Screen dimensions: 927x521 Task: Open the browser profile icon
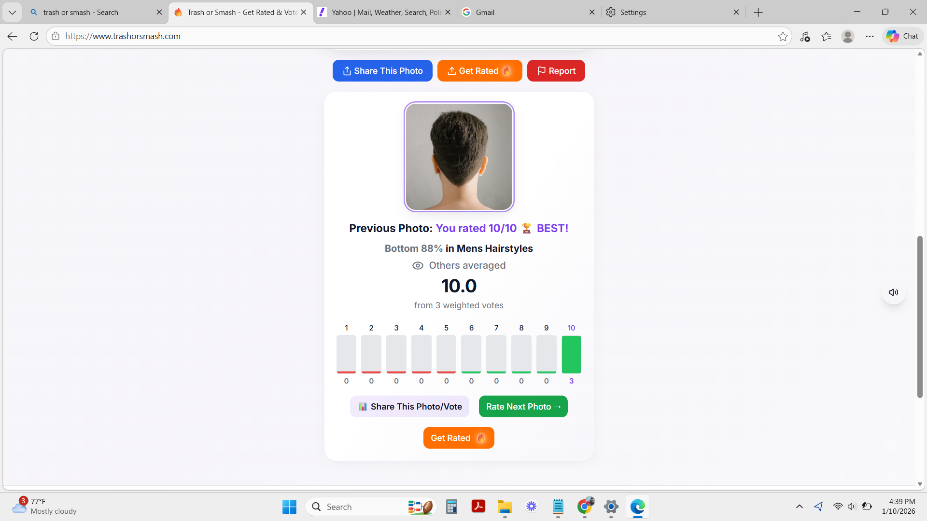[848, 36]
